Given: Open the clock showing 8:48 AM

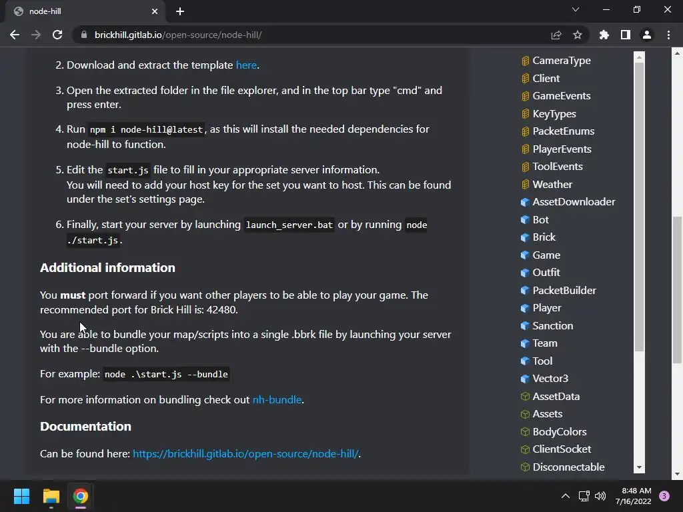Looking at the screenshot, I should point(634,496).
